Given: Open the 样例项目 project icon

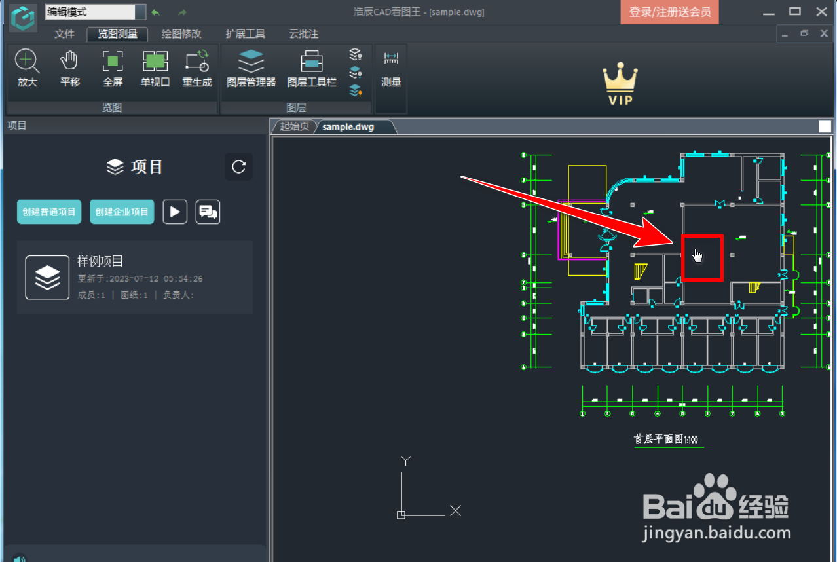Looking at the screenshot, I should [47, 277].
